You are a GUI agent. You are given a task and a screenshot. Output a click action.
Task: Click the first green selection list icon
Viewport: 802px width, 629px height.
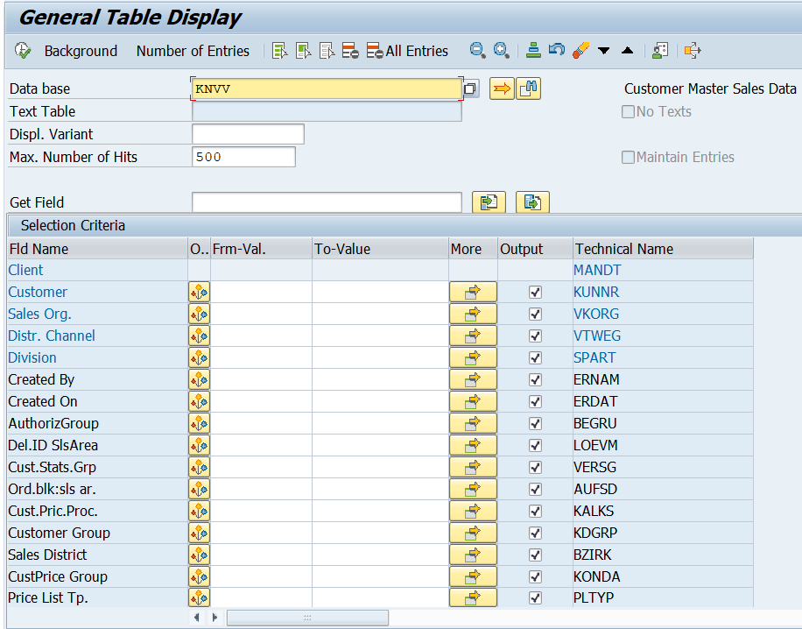(280, 51)
